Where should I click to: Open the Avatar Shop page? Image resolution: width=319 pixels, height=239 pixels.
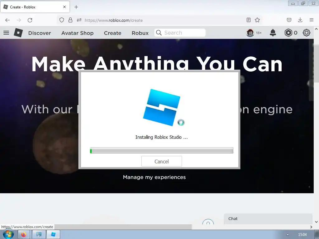[x=77, y=33]
